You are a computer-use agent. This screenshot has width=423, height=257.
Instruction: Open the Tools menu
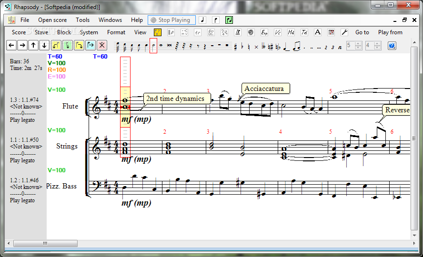click(82, 20)
